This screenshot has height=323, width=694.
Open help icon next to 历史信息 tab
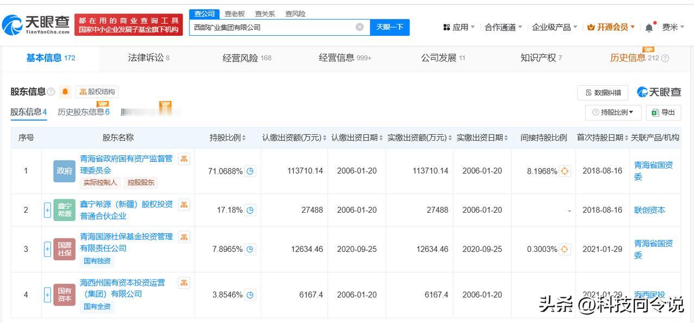tap(665, 58)
